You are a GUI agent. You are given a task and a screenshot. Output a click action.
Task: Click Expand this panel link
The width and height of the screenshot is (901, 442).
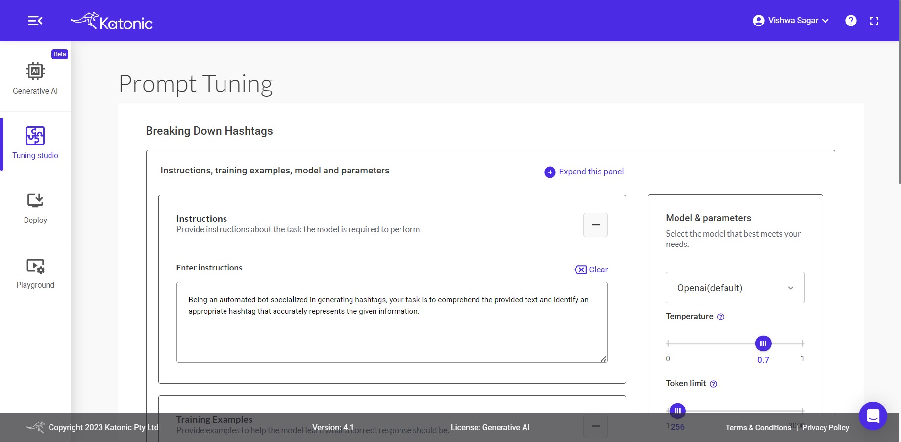591,172
